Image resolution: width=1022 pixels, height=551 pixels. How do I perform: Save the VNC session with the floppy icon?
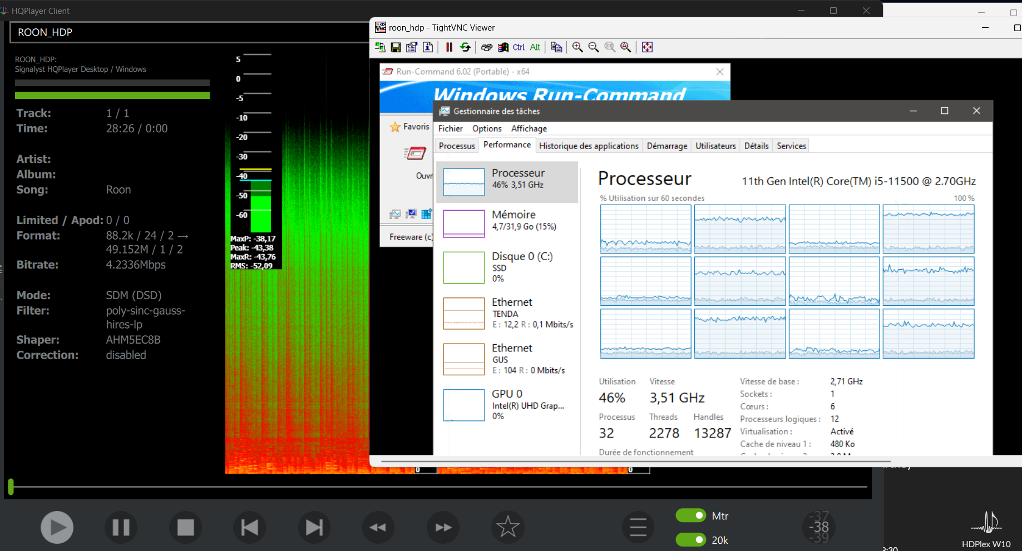396,47
